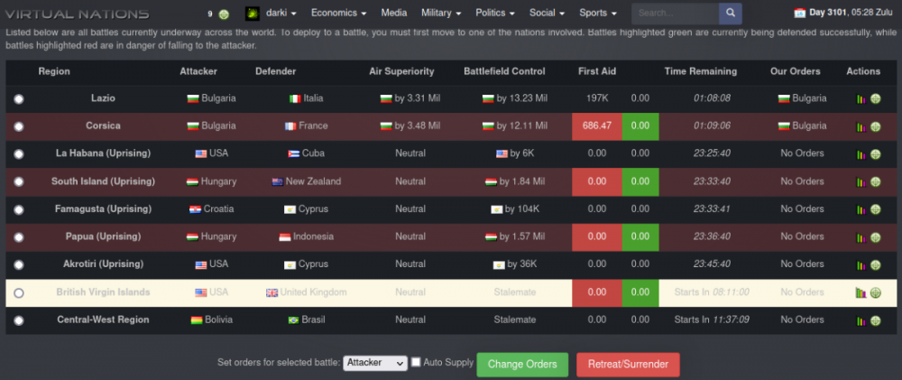
Task: Open chart icon for British Virgin Islands battle
Action: 861,292
